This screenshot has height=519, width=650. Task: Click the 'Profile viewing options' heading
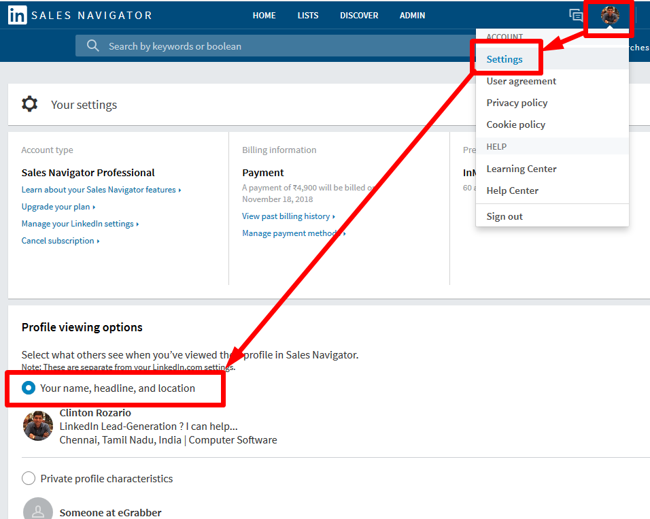click(82, 327)
